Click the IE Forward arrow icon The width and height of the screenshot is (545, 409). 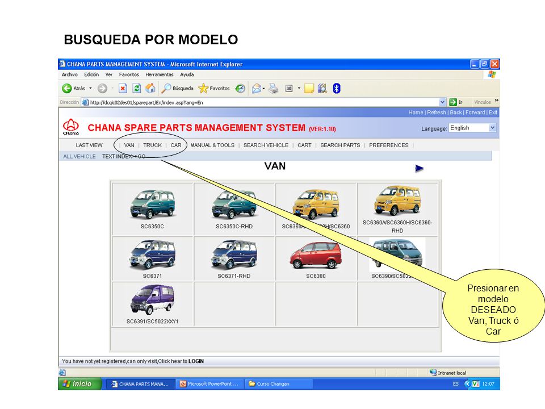pos(102,89)
